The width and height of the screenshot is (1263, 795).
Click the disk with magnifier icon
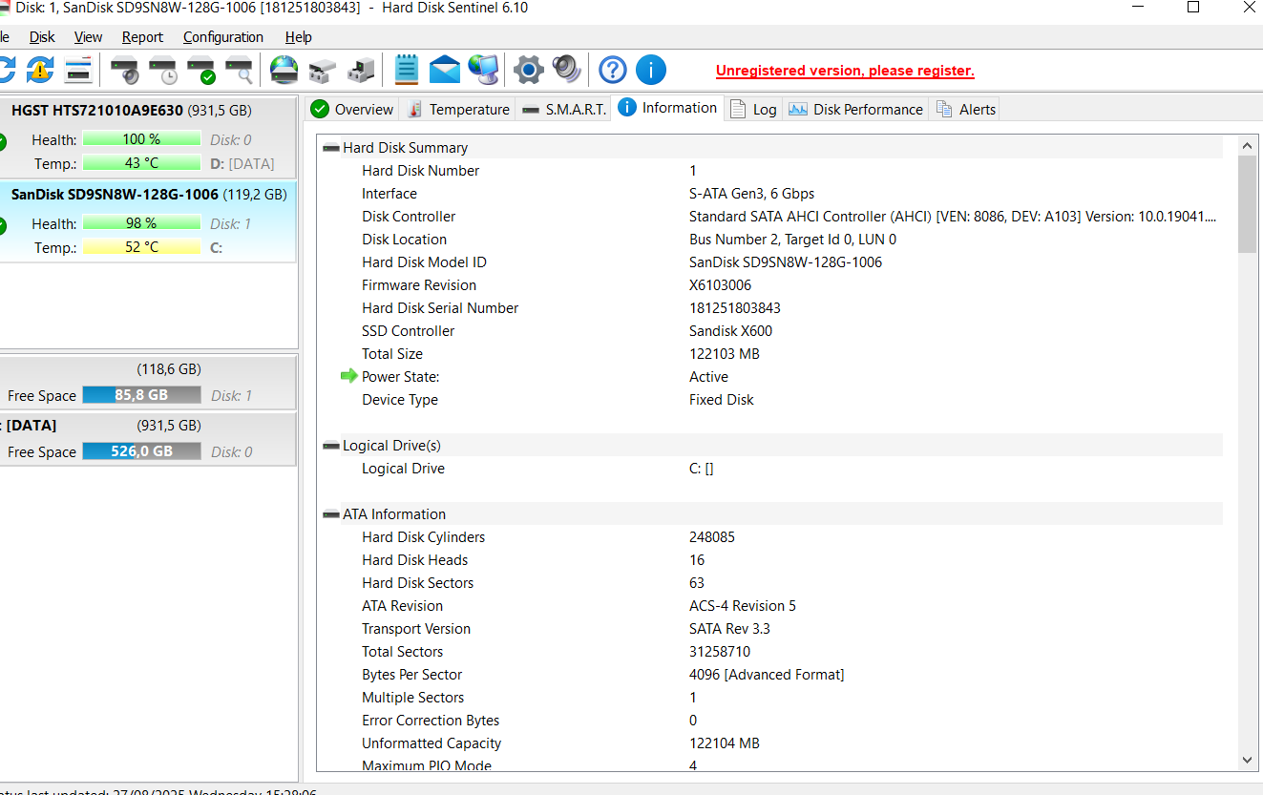click(x=239, y=70)
